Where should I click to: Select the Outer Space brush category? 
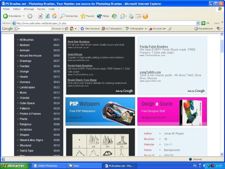[x=27, y=103]
